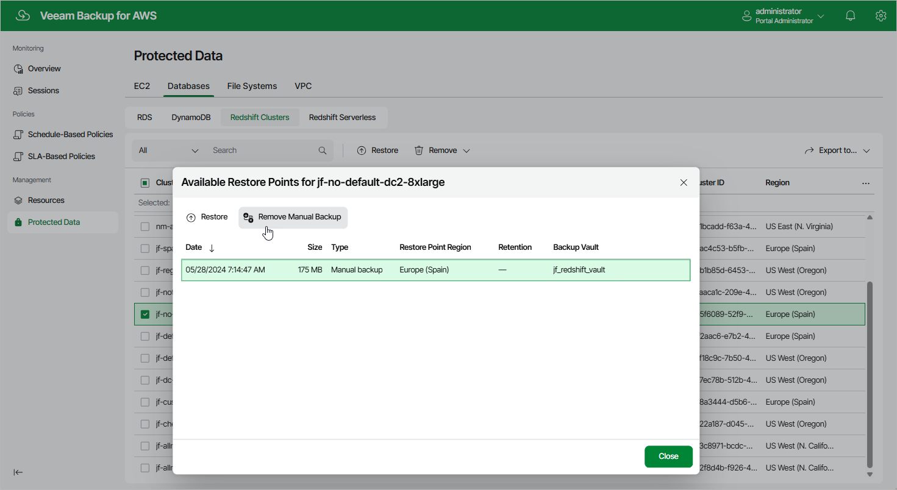Check the nm- cluster row checkbox
Screen dimensions: 897x490
(145, 227)
